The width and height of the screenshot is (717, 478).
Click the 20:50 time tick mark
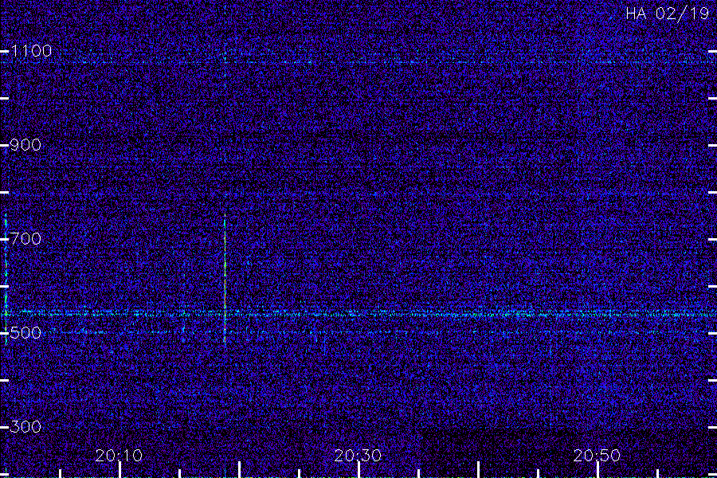point(597,470)
